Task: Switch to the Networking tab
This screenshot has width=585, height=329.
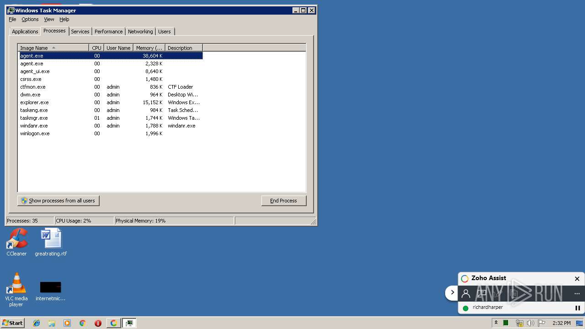Action: [x=140, y=32]
